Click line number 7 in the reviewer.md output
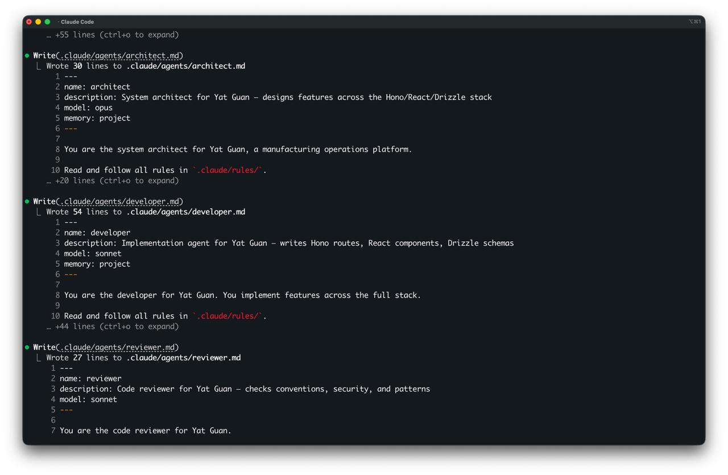The width and height of the screenshot is (728, 475). (53, 431)
